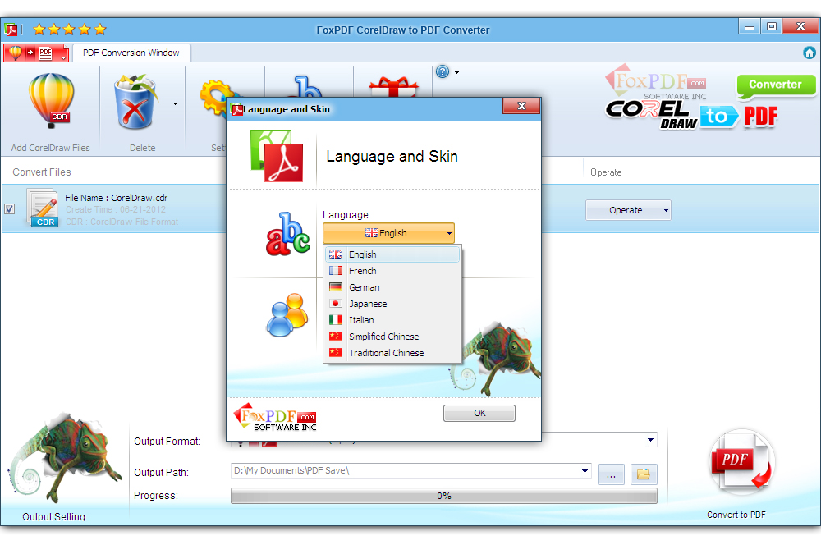Click the Convert Files column header

42,172
